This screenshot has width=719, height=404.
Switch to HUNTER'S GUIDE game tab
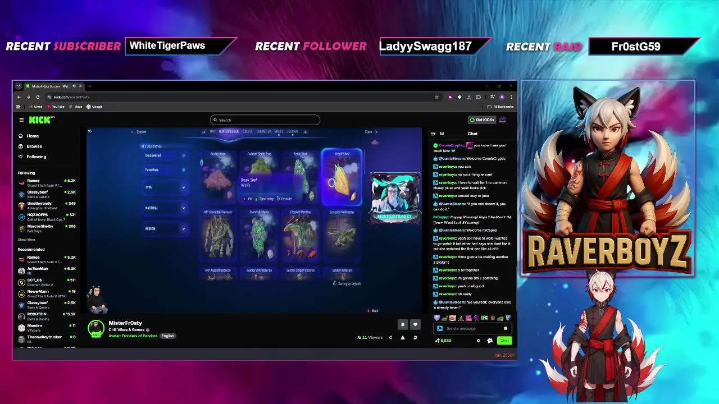click(229, 131)
